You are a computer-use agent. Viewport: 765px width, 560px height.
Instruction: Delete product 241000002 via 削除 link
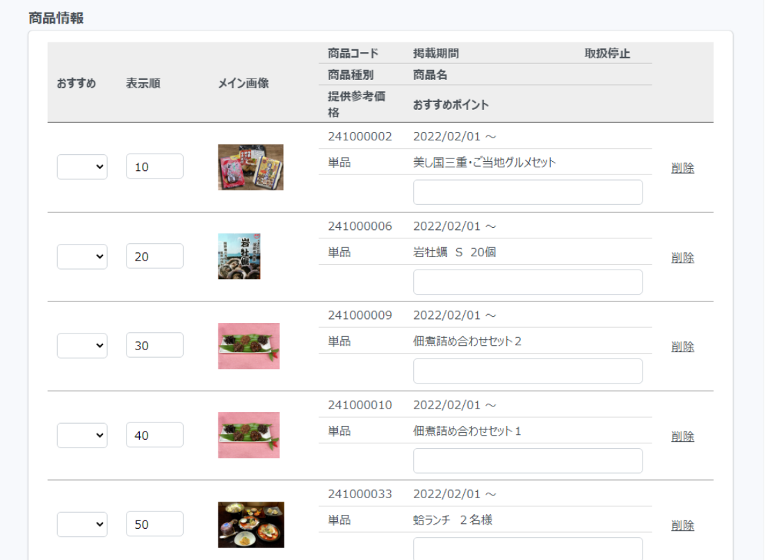point(682,167)
